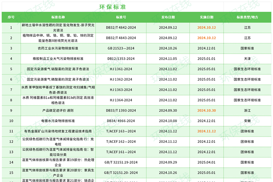Select the 安徽 region cell

coord(247,121)
